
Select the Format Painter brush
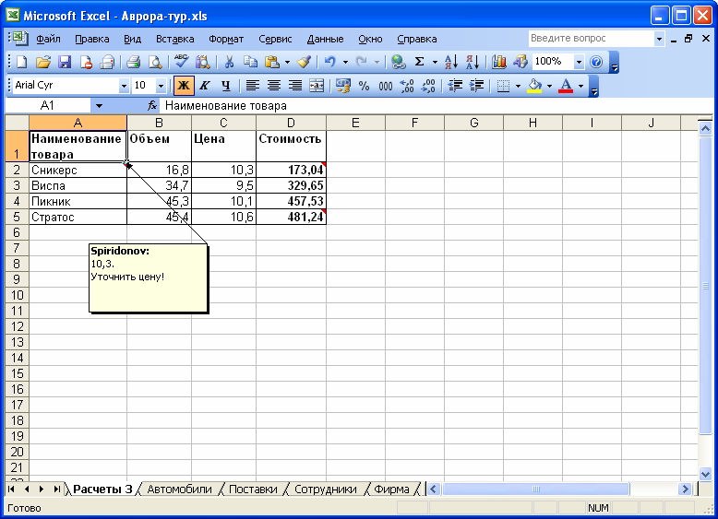(x=304, y=62)
